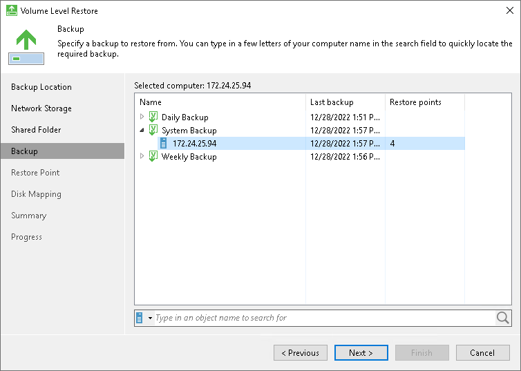Click the restore points value 4
The width and height of the screenshot is (521, 371).
[392, 144]
